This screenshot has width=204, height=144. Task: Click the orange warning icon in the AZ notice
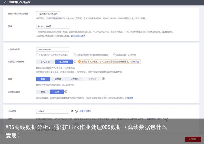click(79, 62)
